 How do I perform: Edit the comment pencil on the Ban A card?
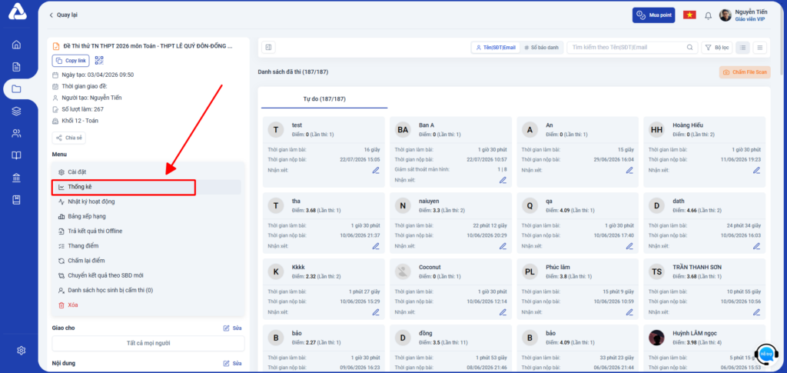coord(503,180)
